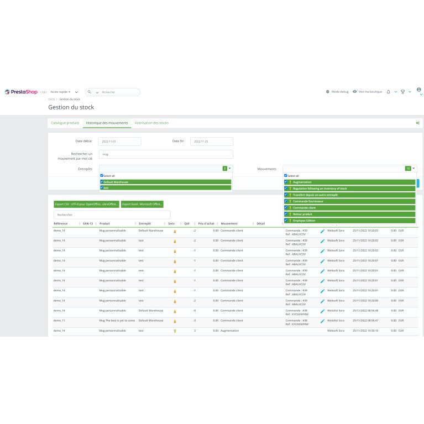Expand the Accès rapide menu

(x=60, y=92)
